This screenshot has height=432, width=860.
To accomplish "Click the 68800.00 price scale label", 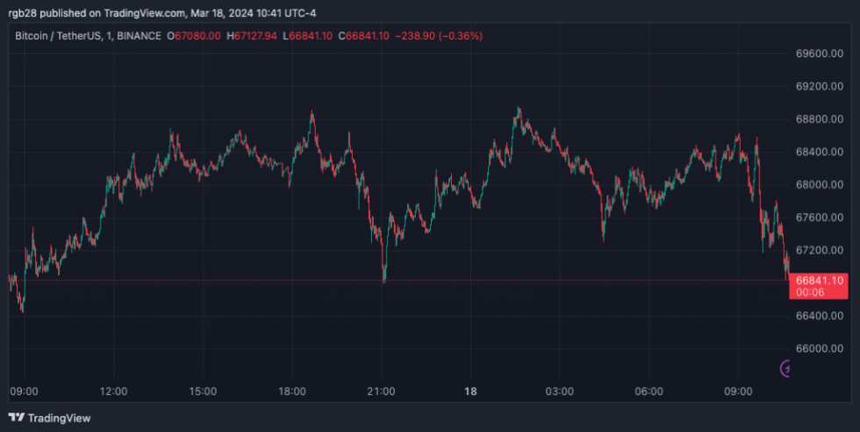I will 819,119.
